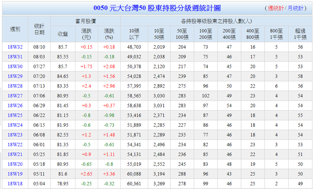314x189 pixels.
Task: Click the 漲跌(%) column header
Action: point(109,34)
